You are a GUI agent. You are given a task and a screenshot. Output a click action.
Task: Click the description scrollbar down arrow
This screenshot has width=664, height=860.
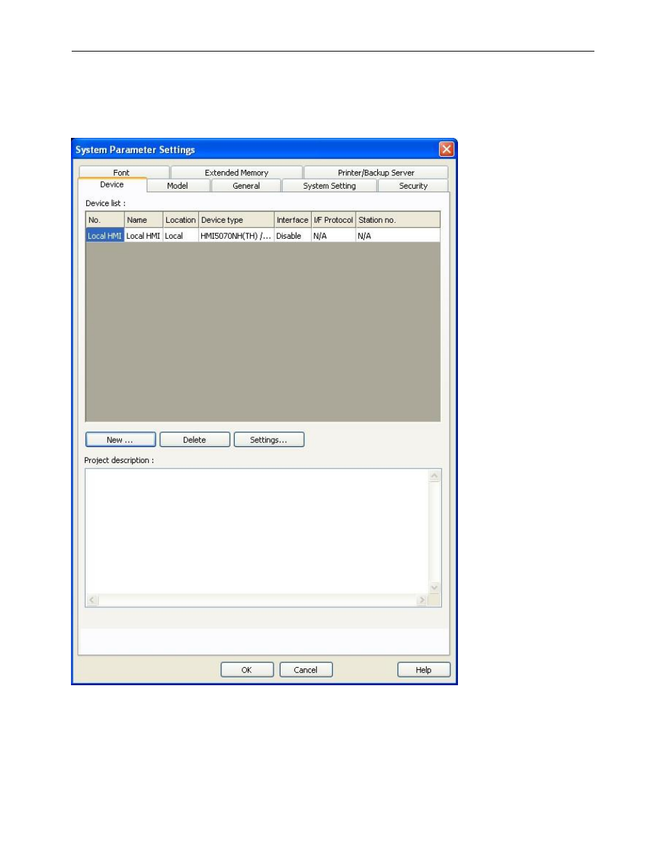click(435, 588)
